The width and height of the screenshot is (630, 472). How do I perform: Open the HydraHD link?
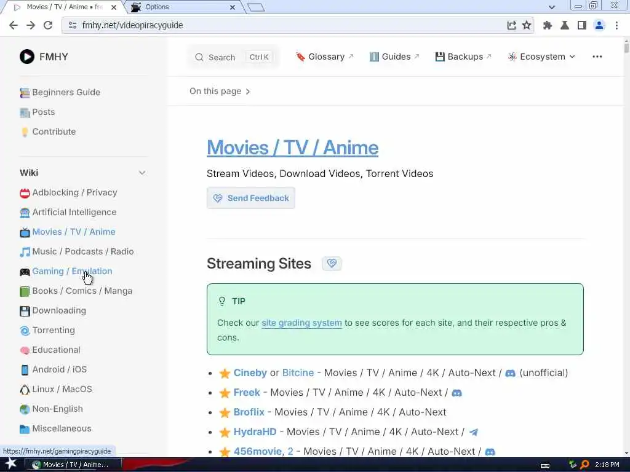(255, 432)
